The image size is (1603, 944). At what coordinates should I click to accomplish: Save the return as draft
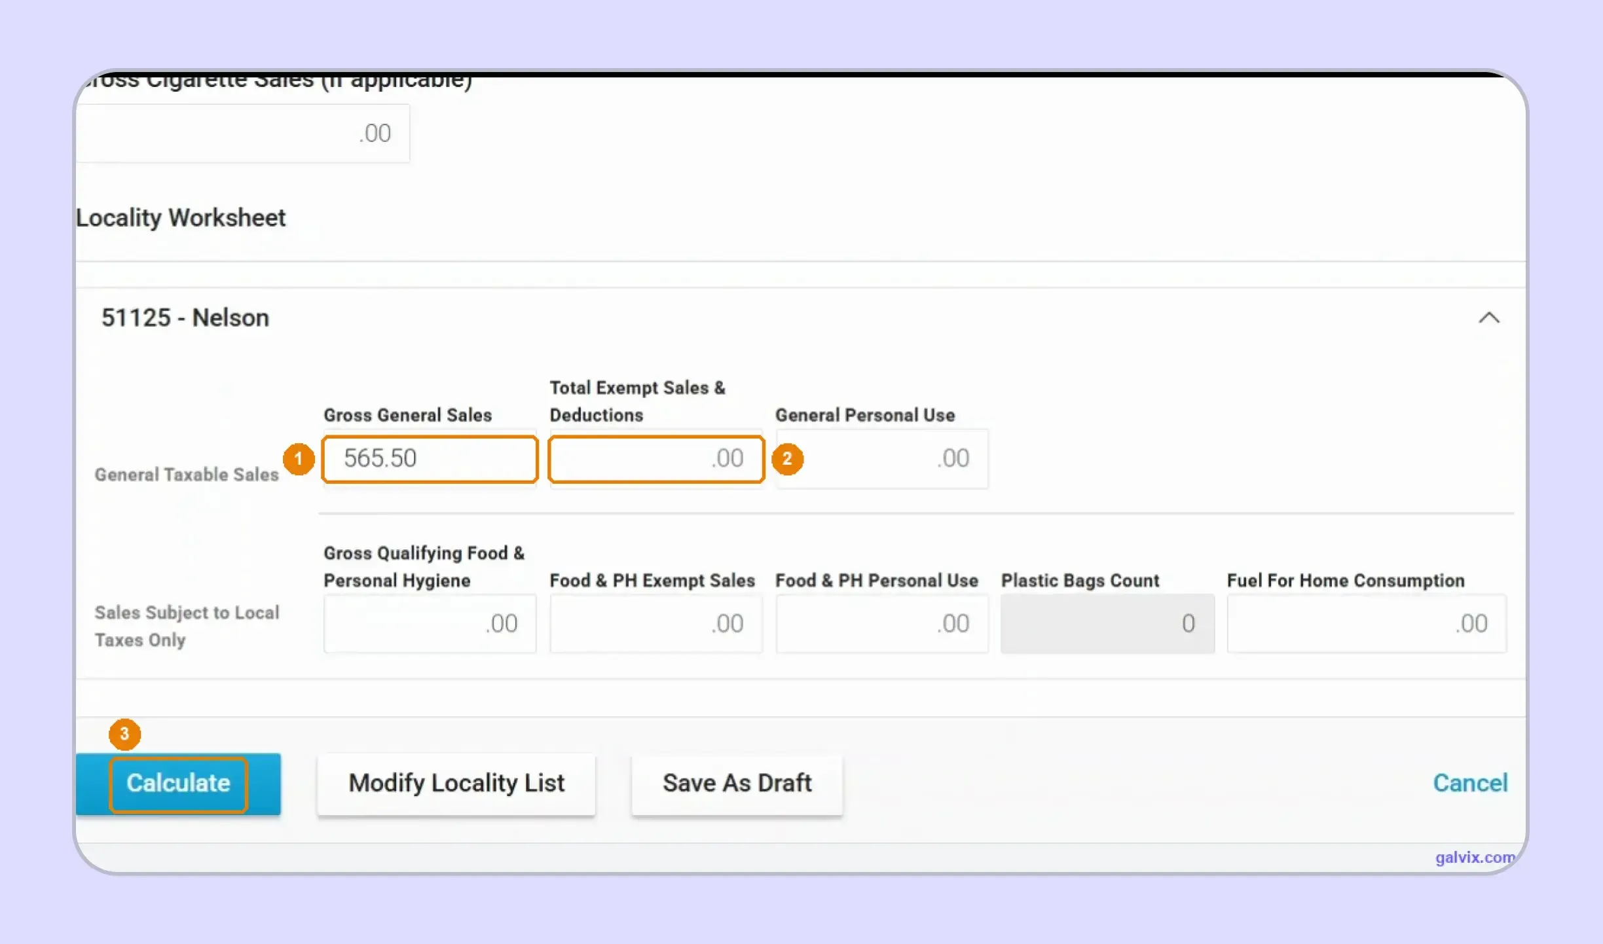click(x=737, y=784)
